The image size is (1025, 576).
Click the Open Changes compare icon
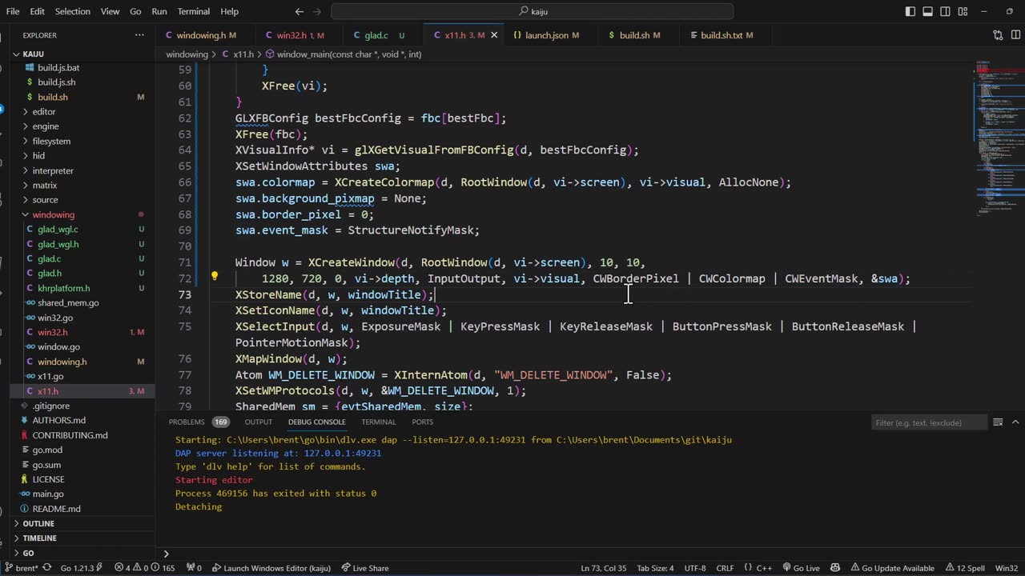pos(998,35)
